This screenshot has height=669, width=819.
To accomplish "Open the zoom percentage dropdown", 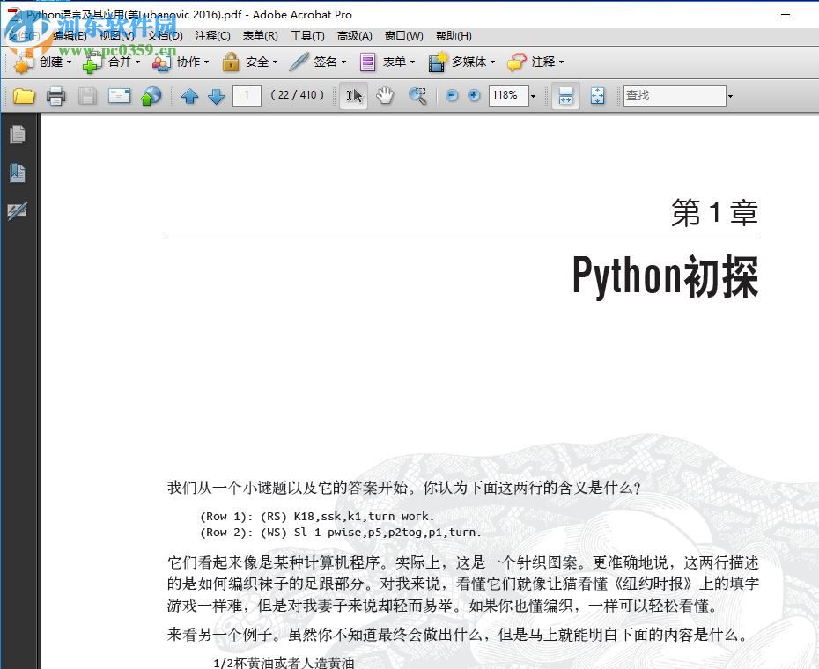I will [532, 96].
